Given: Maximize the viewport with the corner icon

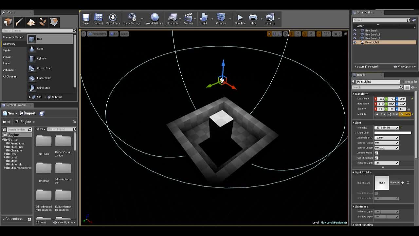Looking at the screenshot, I should (x=345, y=34).
